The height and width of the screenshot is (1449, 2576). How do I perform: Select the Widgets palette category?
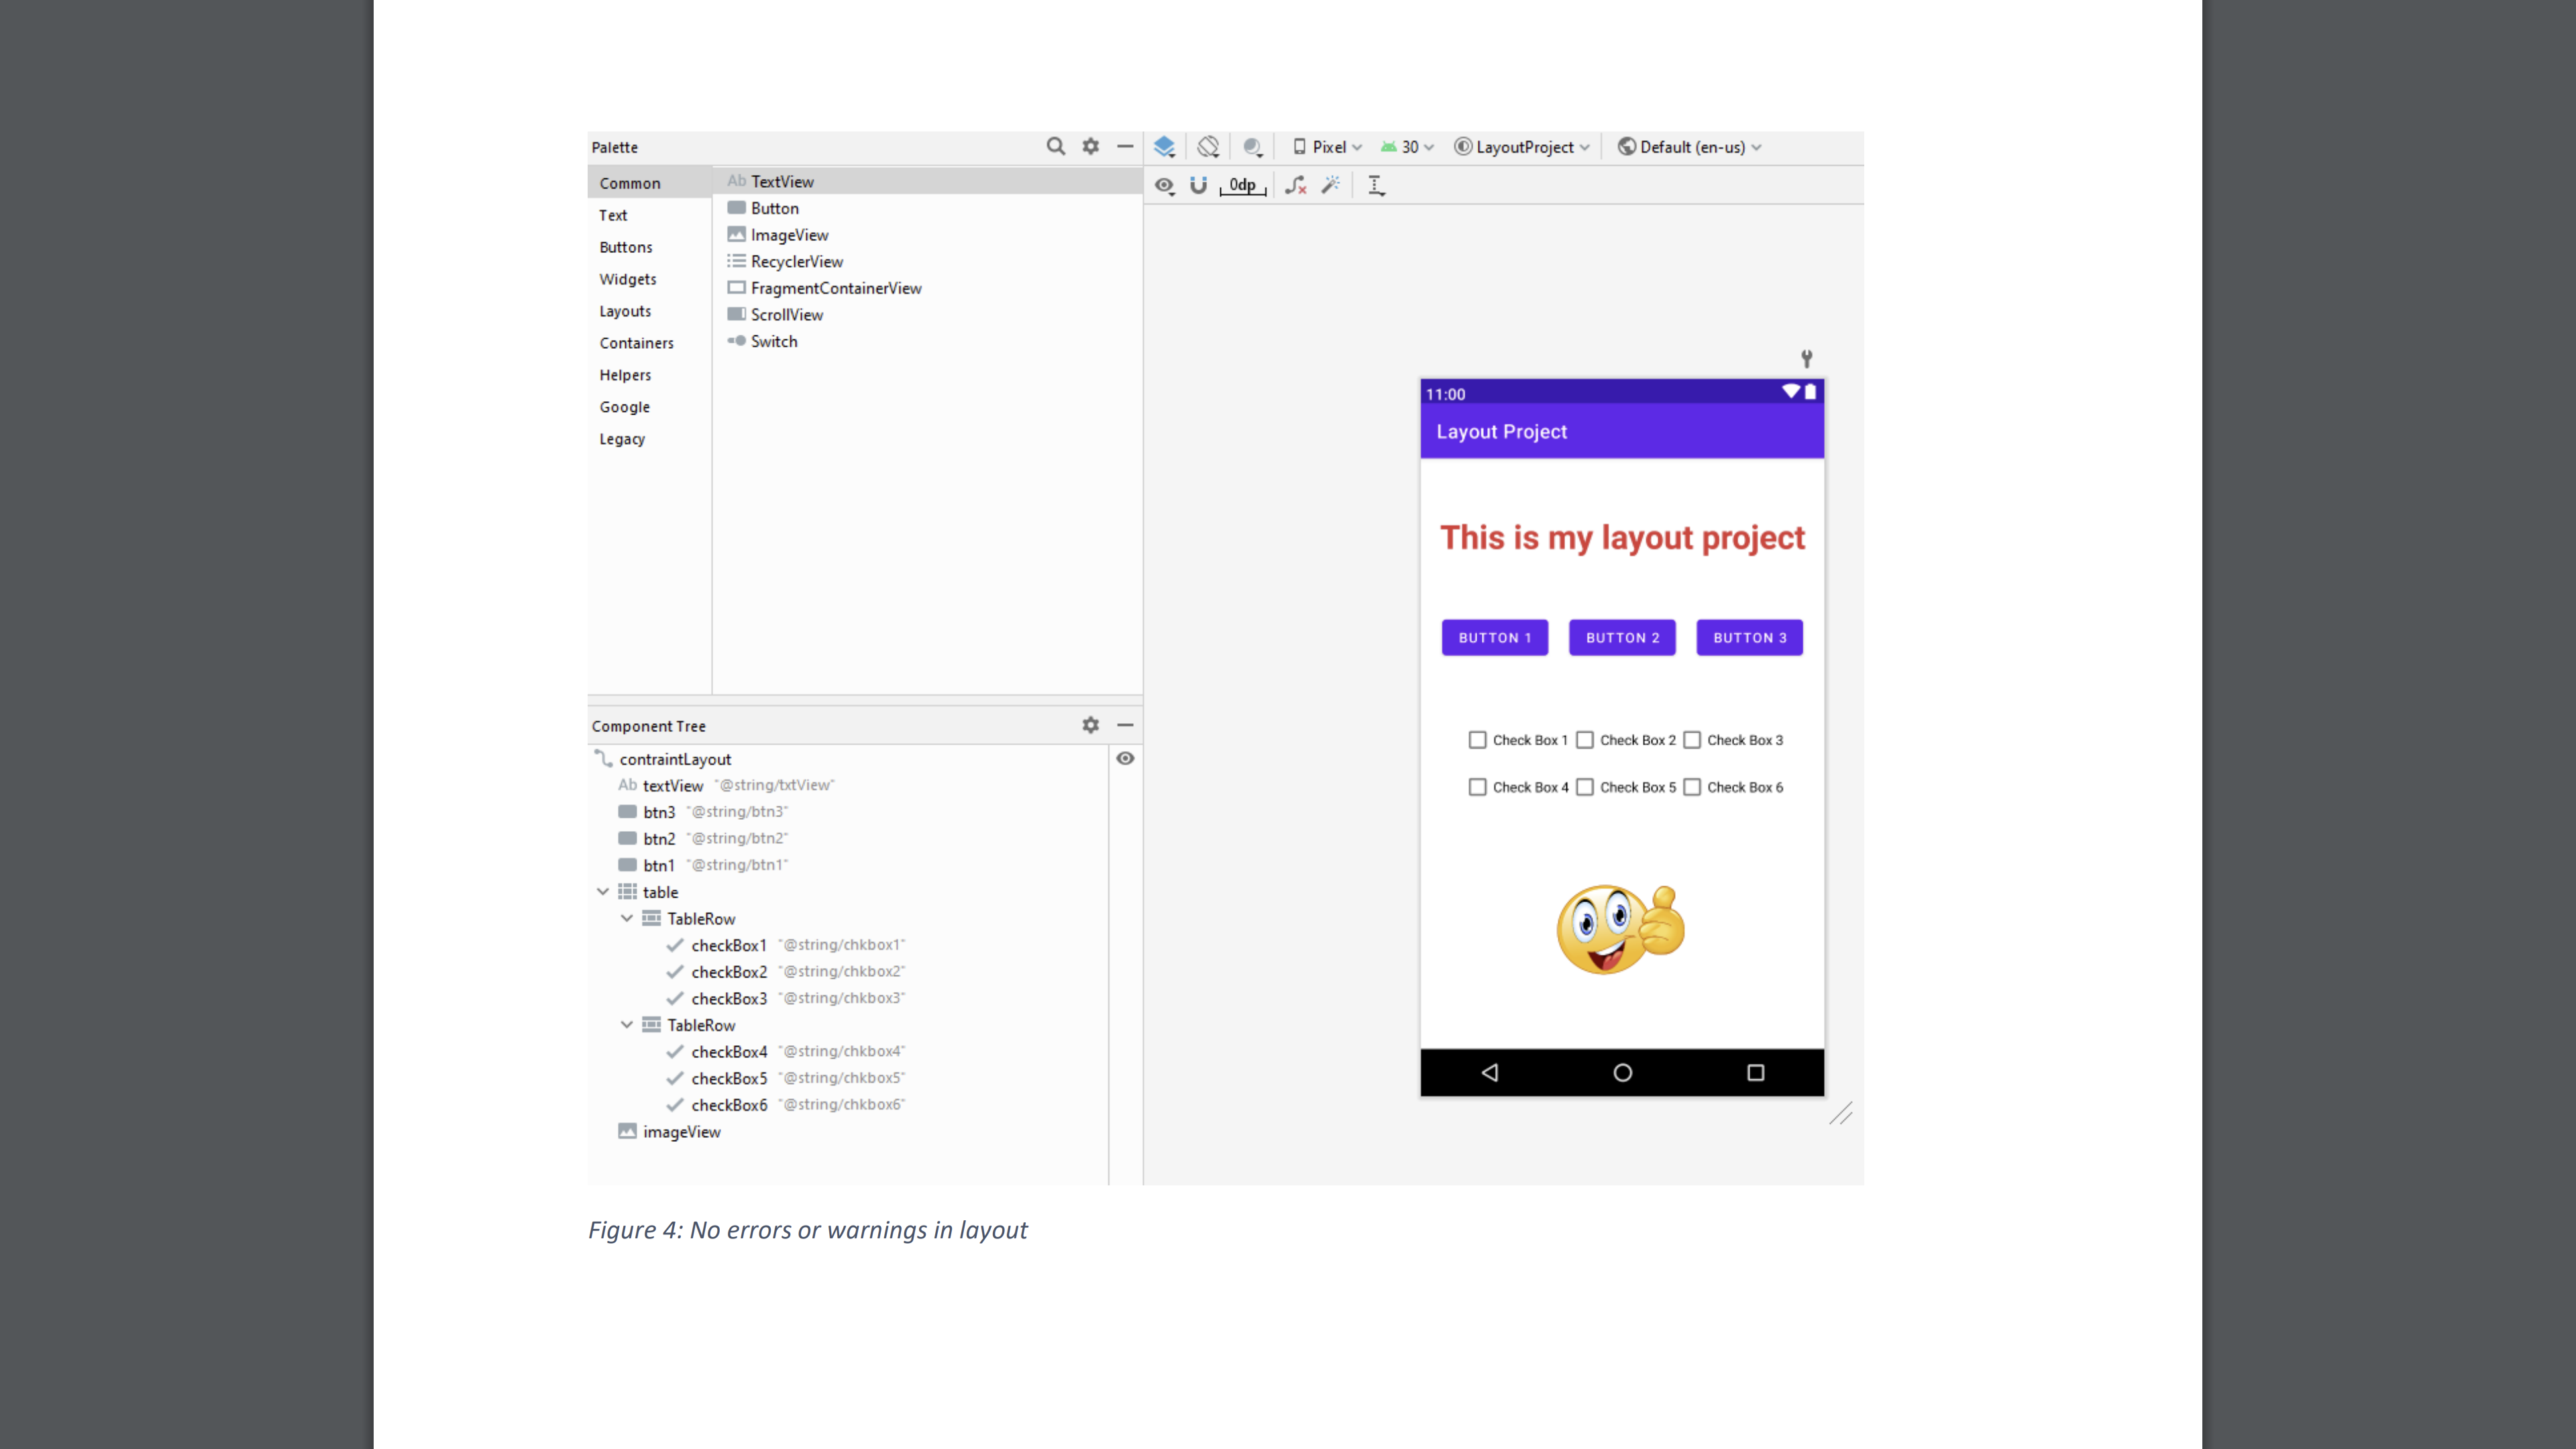click(628, 279)
